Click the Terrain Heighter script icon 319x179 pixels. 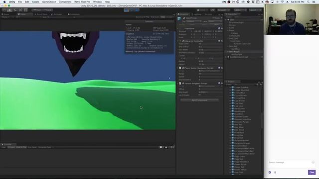[180, 84]
